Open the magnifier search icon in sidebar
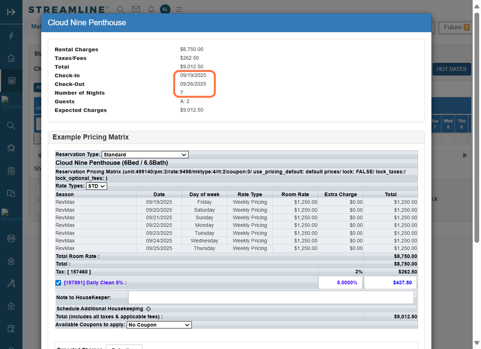 click(11, 125)
